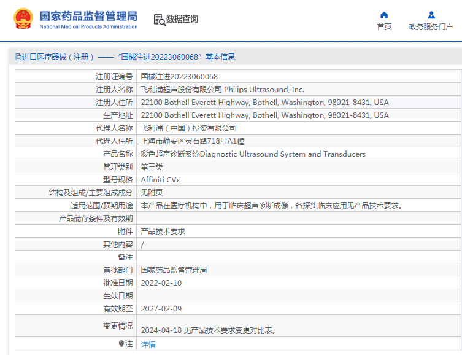The height and width of the screenshot is (355, 462).
Task: Select 飞利浦超声股份有限公司 Philips Ultrasound value
Action: point(223,90)
